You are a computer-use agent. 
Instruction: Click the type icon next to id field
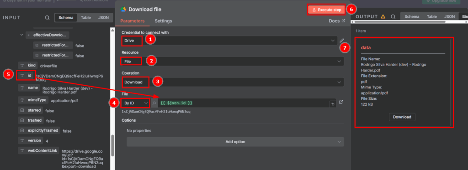click(x=22, y=76)
